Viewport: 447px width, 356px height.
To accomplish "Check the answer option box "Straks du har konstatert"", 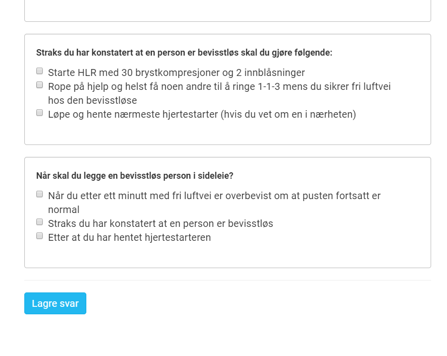I will click(40, 222).
